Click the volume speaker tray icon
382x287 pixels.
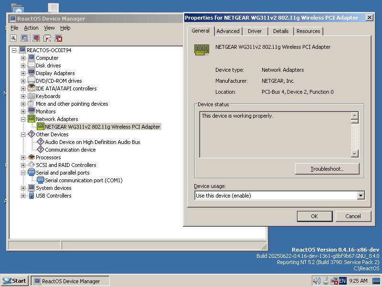[317, 281]
